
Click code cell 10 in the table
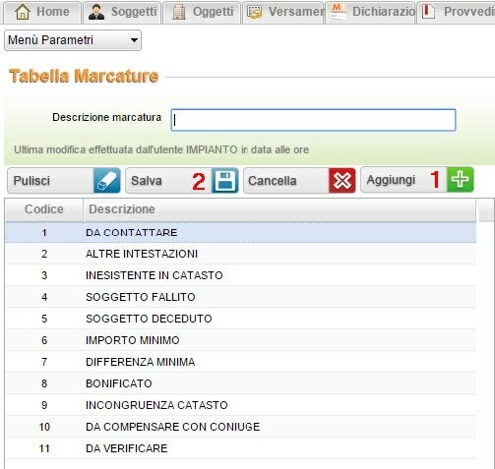click(44, 427)
